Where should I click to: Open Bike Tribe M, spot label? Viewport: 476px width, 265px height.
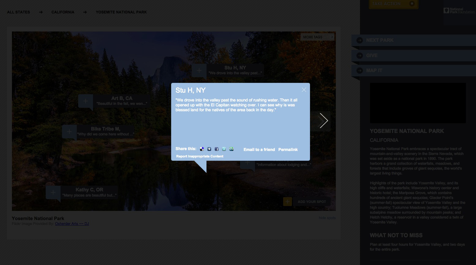(106, 131)
